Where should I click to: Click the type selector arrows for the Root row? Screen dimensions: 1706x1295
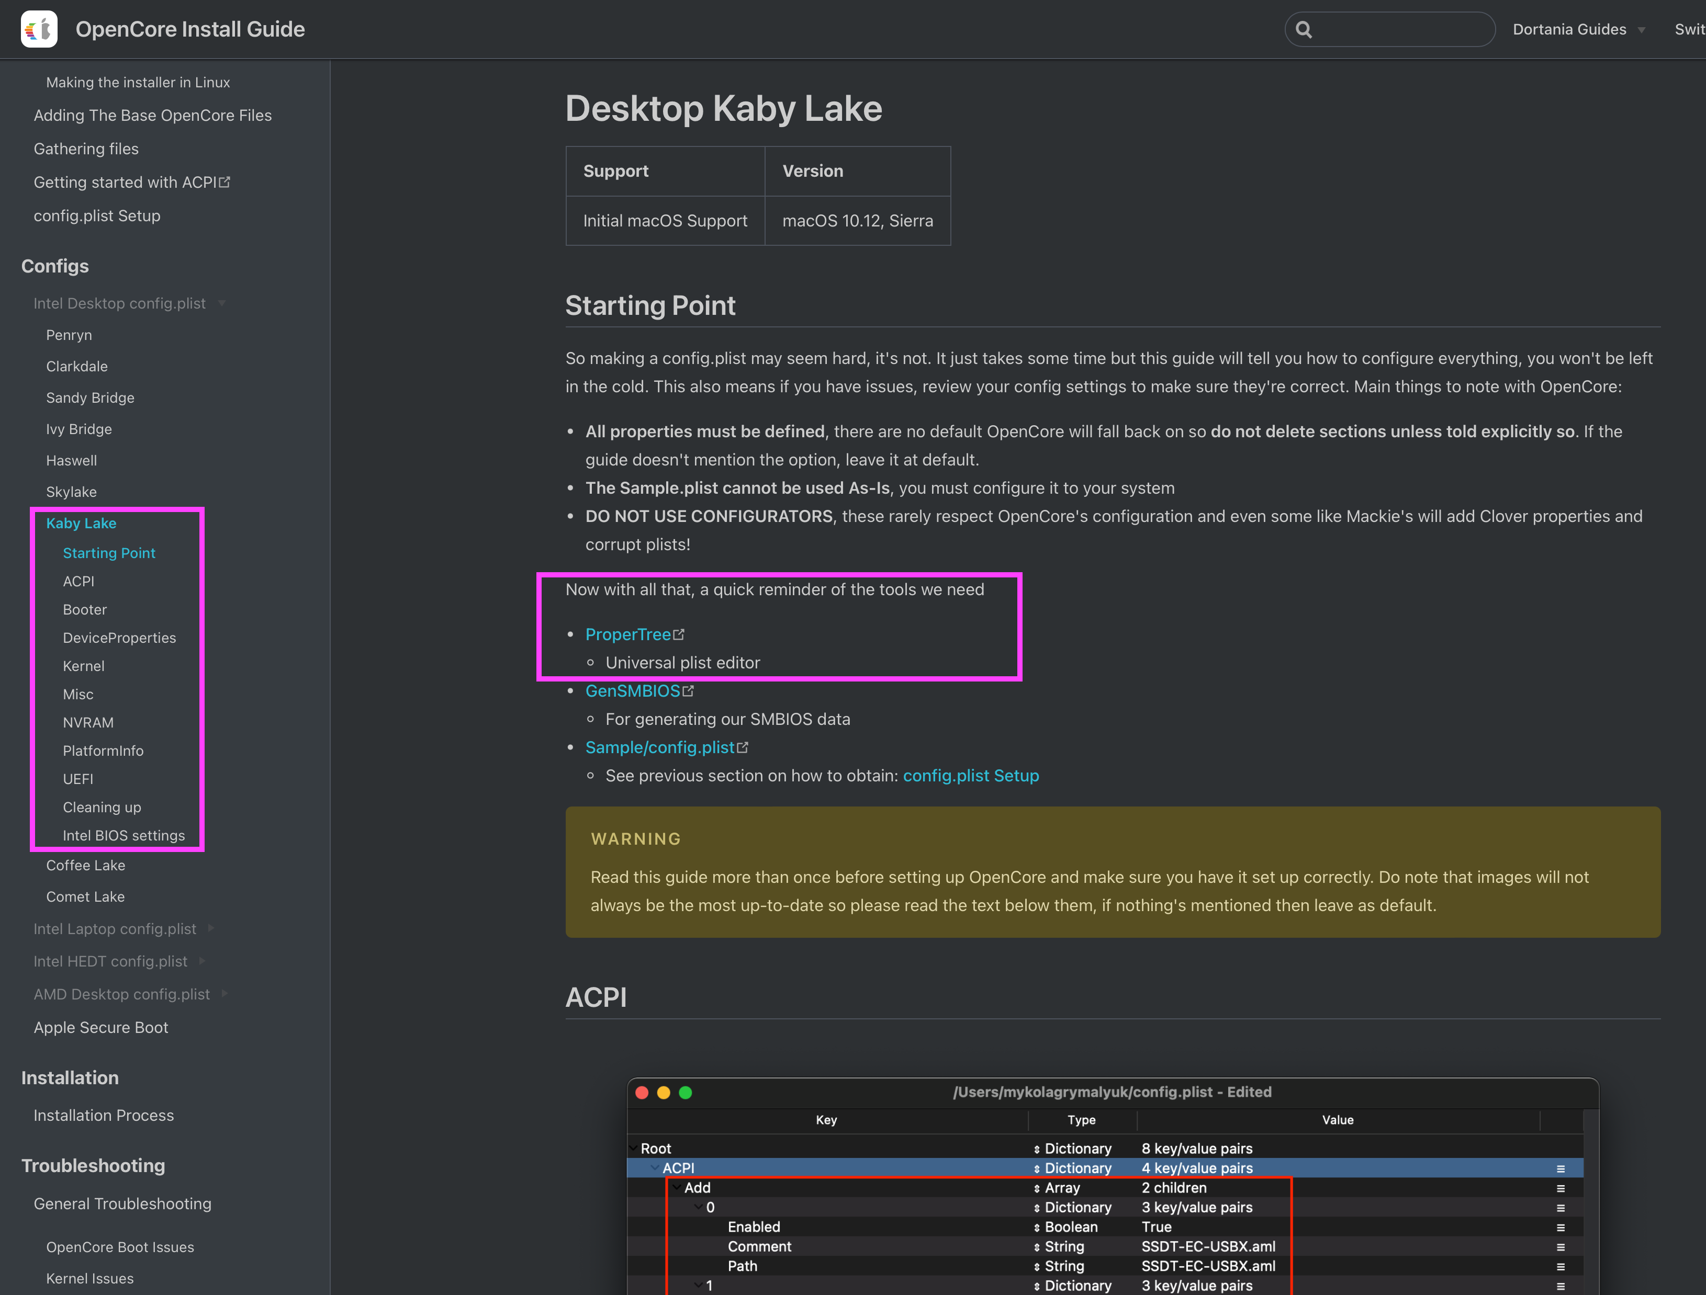[1037, 1149]
